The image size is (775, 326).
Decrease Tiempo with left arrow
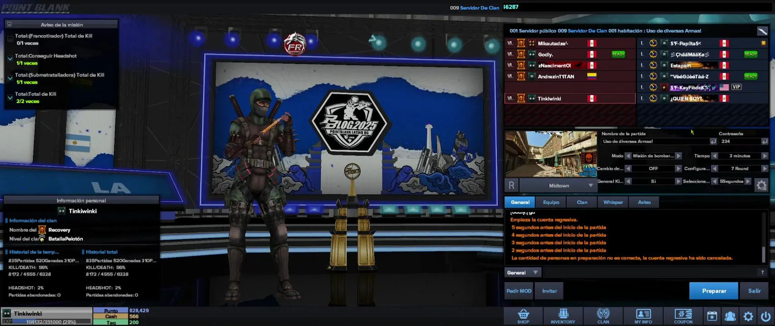[x=715, y=156]
